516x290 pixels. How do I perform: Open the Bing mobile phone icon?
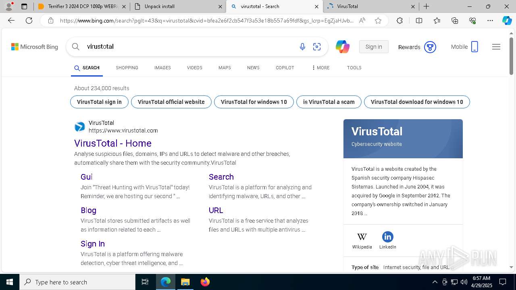[x=474, y=47]
